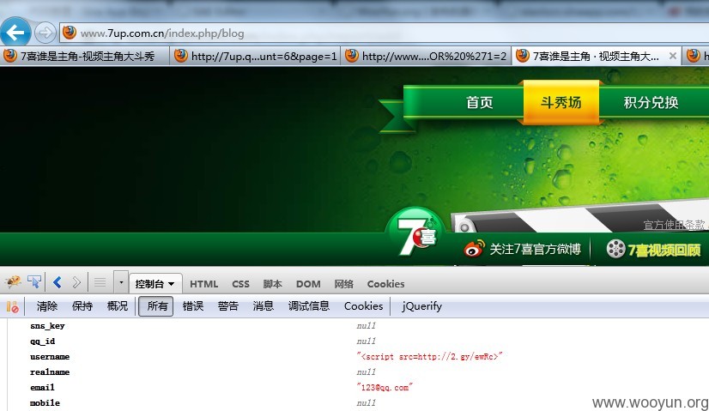Click the Weibo eye icon
This screenshot has height=411, width=709.
tap(474, 249)
